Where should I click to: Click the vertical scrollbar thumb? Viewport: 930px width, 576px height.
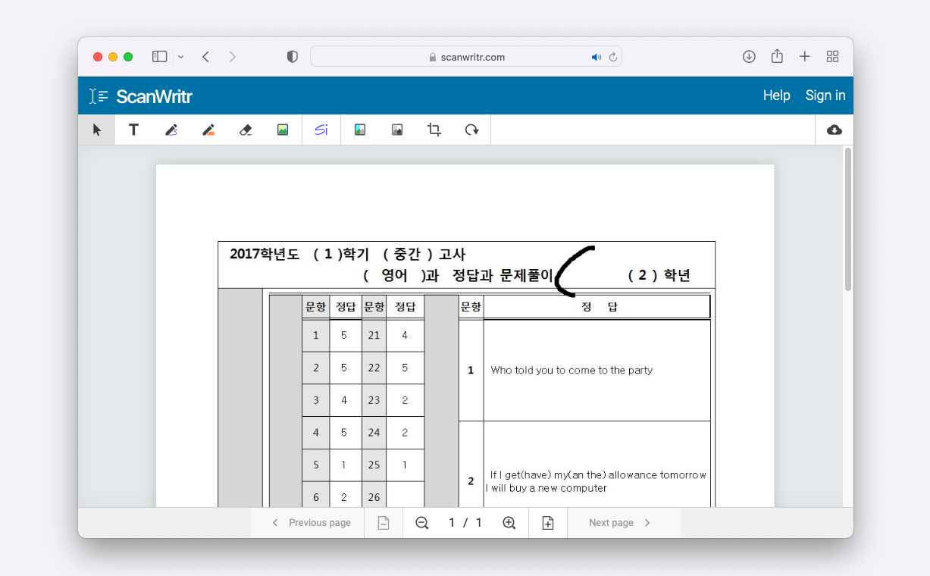[x=848, y=219]
